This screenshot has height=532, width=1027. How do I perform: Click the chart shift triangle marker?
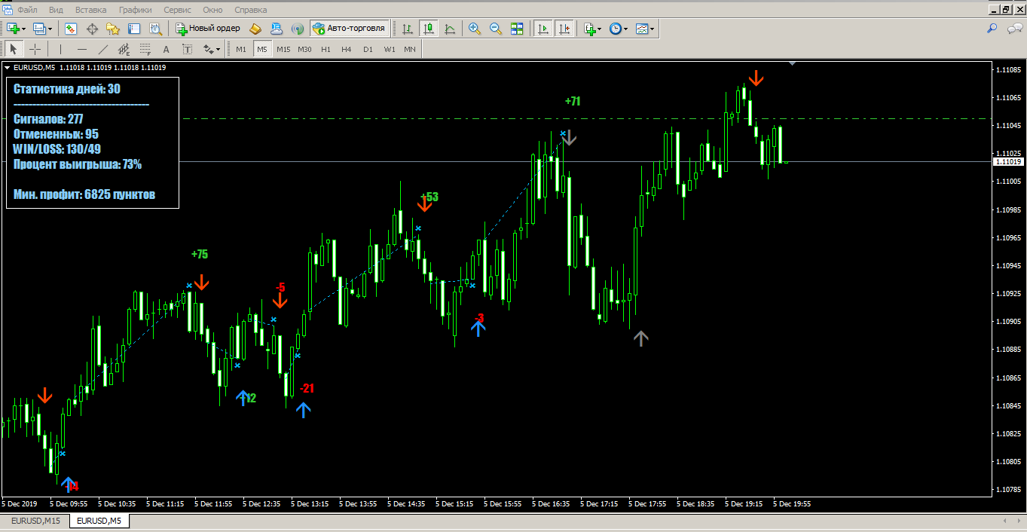pos(792,64)
